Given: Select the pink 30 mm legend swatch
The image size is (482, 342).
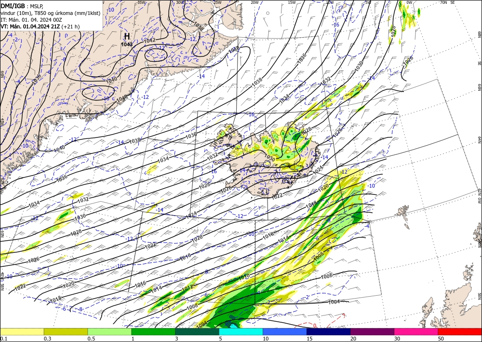Looking at the screenshot, I should 416,331.
